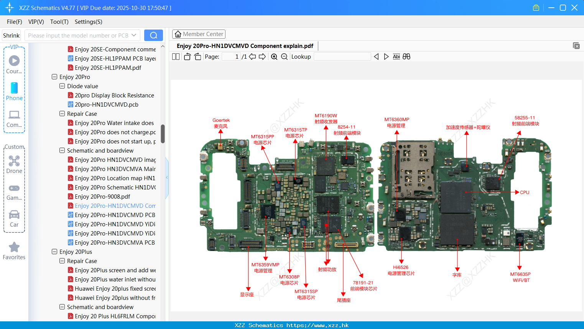This screenshot has height=329, width=584.
Task: Collapse the Enjoy 20Pro tree node
Action: pos(54,77)
